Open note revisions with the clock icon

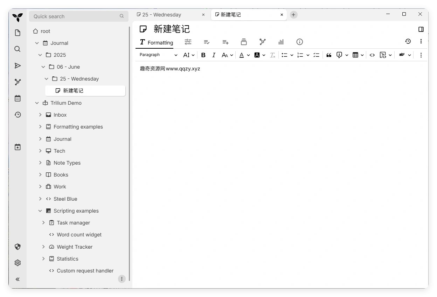[x=408, y=41]
